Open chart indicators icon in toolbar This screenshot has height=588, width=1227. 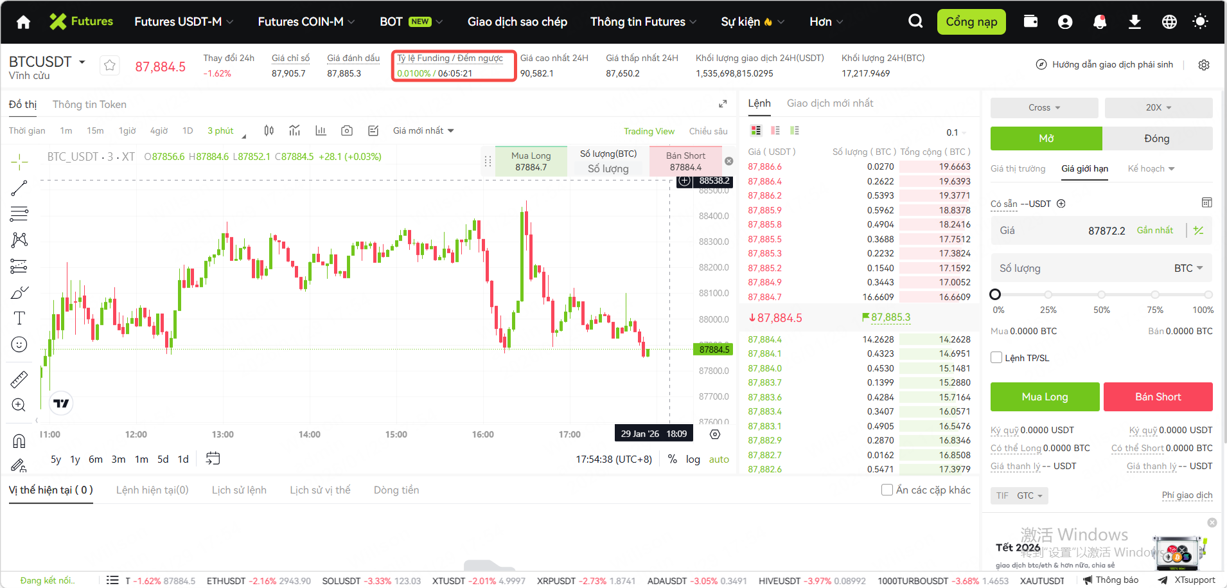click(295, 131)
